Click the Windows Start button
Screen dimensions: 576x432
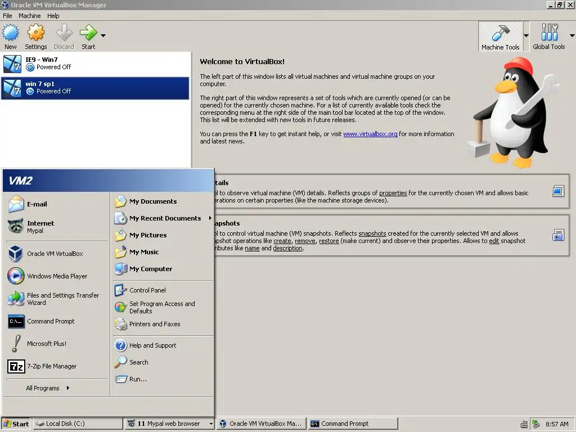point(16,424)
